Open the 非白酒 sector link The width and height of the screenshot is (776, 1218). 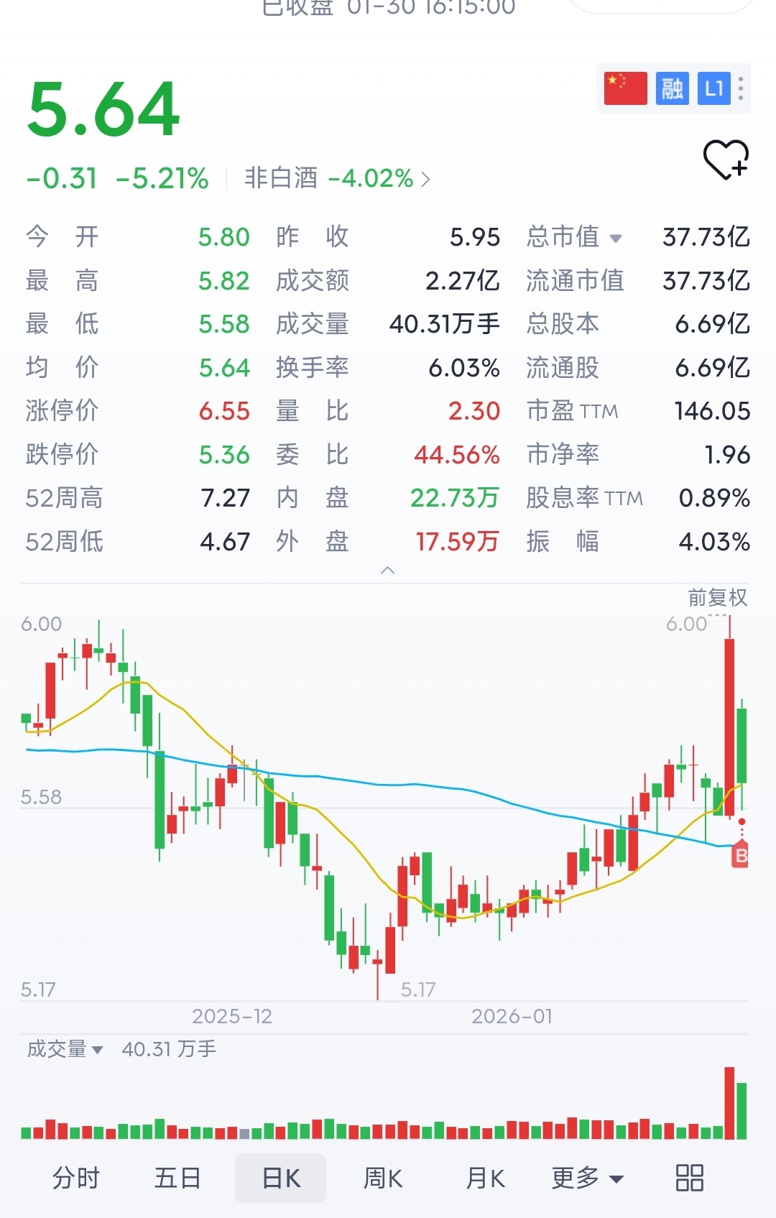tap(338, 178)
